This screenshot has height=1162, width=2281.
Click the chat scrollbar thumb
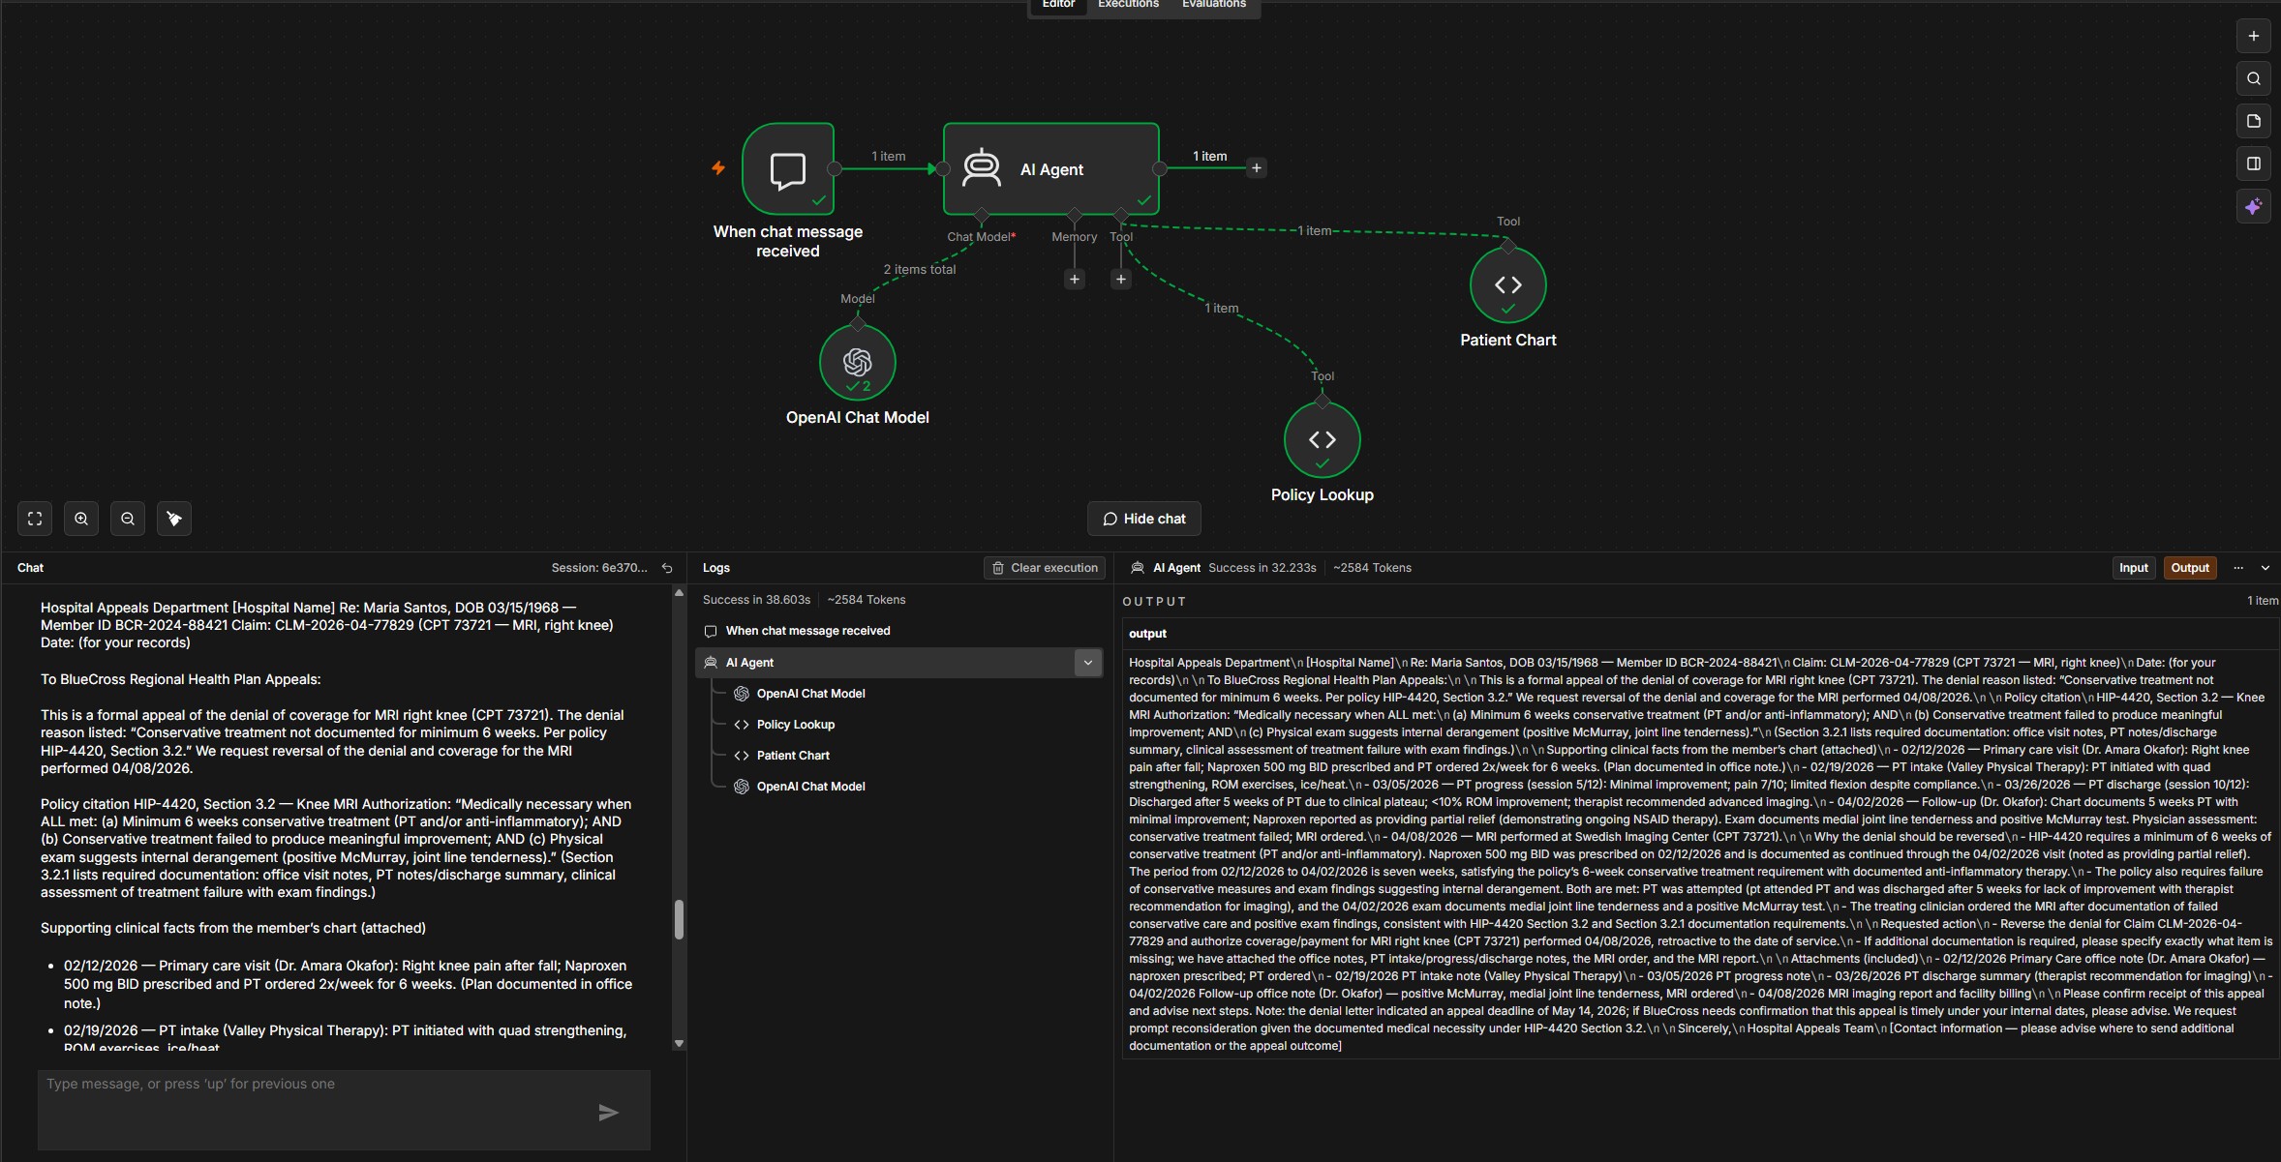click(x=679, y=919)
